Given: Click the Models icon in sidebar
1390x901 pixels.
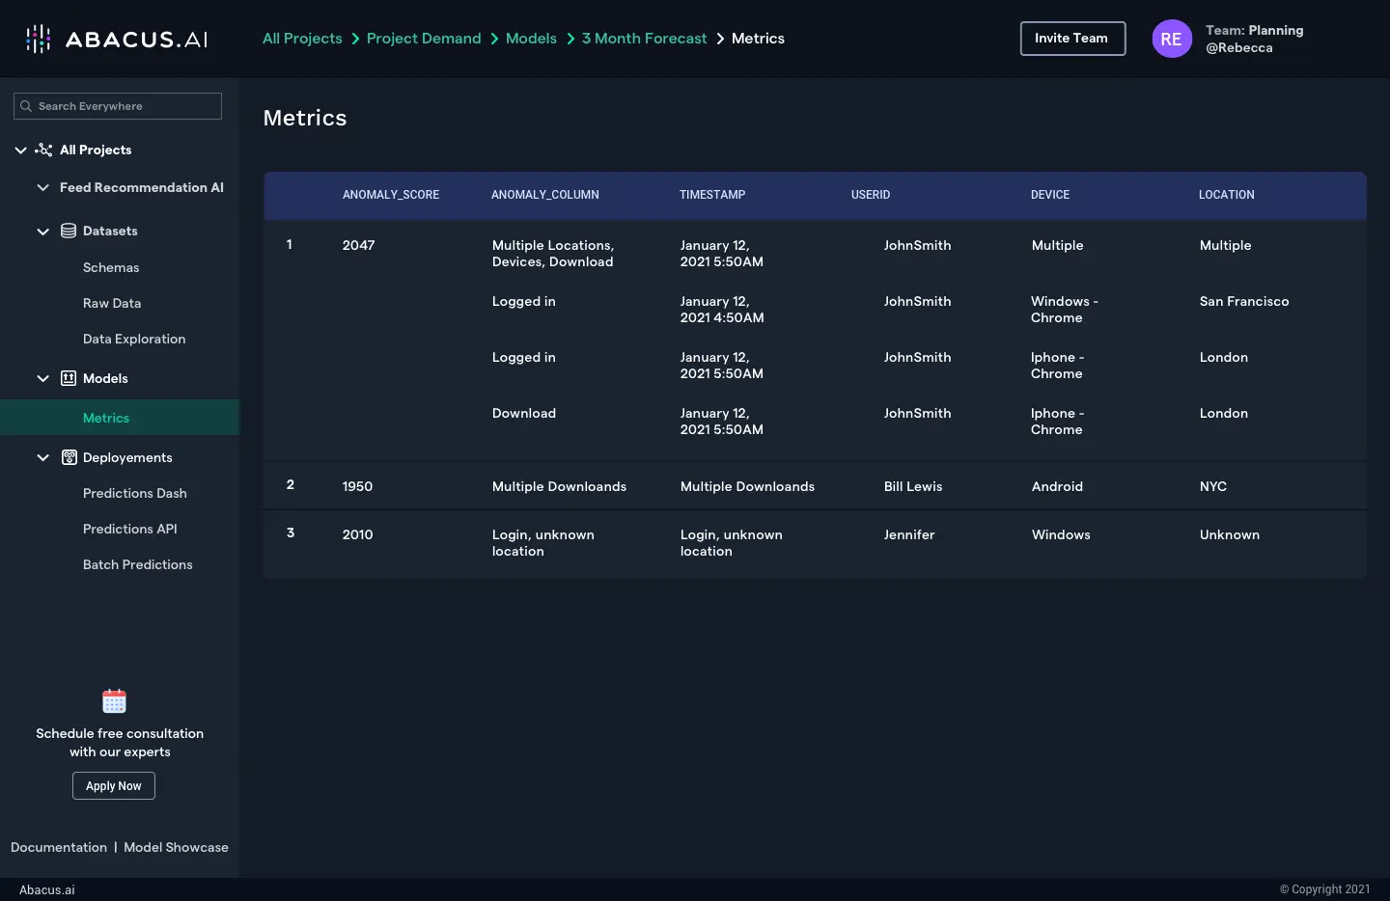Looking at the screenshot, I should click(69, 378).
